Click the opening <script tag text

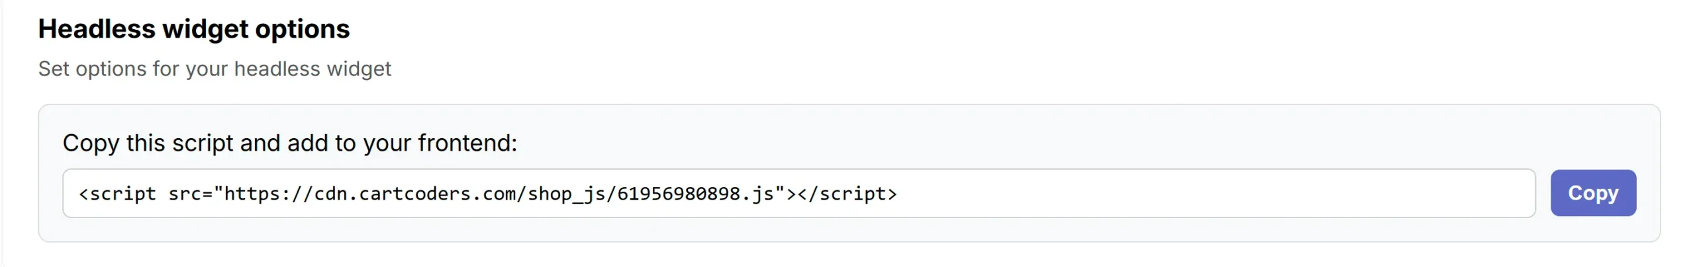point(117,194)
